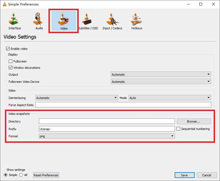Toggle the Enable video checkbox
220x181 pixels.
coord(8,49)
